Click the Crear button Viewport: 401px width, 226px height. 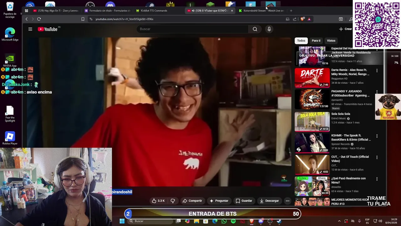(x=345, y=29)
